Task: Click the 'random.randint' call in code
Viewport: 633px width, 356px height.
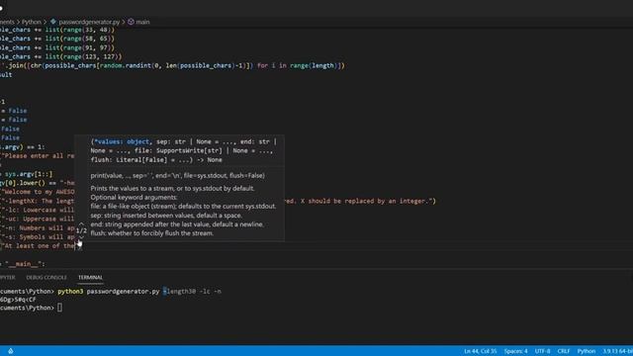Action: tap(126, 65)
